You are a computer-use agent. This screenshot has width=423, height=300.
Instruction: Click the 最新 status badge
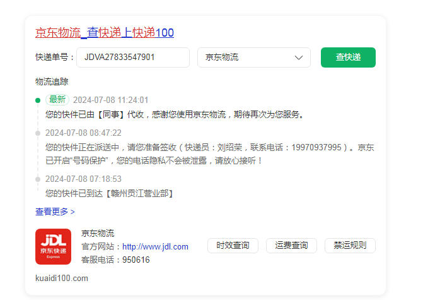pos(57,100)
